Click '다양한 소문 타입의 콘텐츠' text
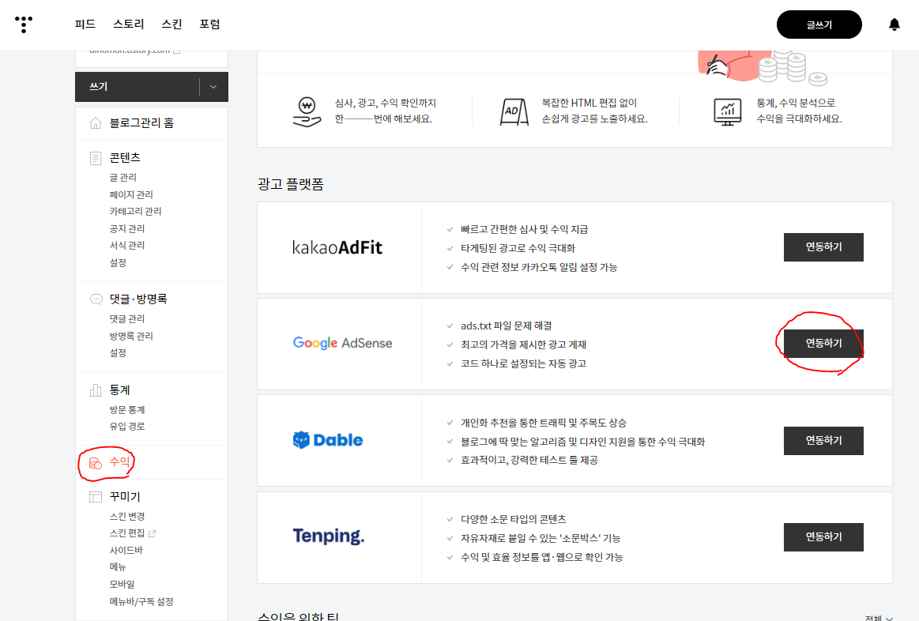 514,519
